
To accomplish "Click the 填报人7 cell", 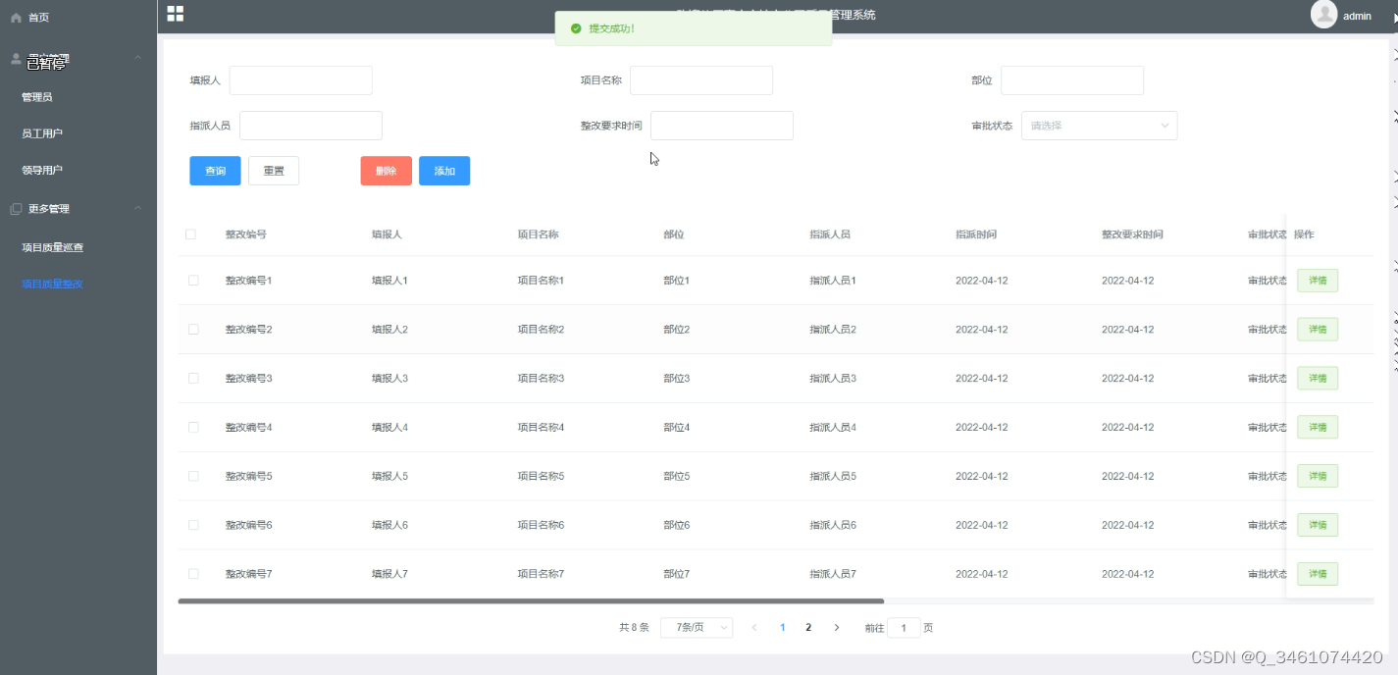I will 389,574.
